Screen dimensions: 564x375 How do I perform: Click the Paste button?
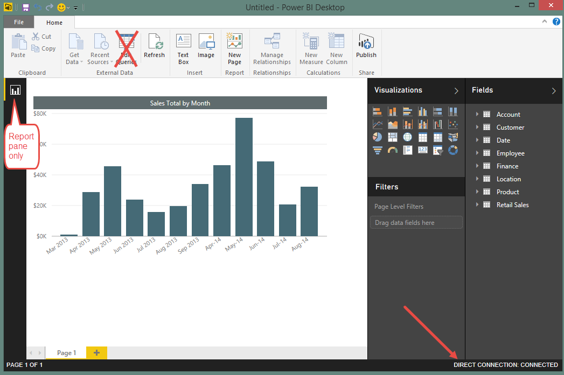pyautogui.click(x=18, y=45)
